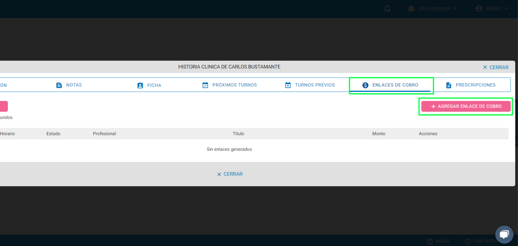Switch to the Ficha tab

point(149,85)
